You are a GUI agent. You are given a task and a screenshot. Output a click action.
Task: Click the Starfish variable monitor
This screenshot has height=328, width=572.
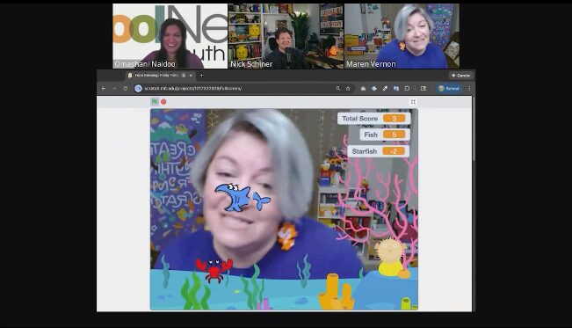379,151
